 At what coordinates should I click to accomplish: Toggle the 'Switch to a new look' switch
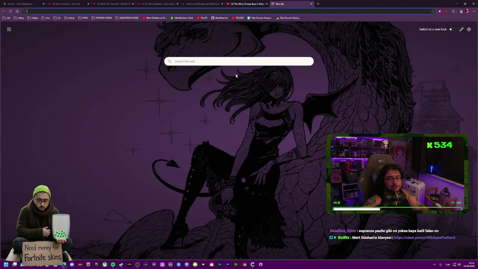(x=452, y=29)
